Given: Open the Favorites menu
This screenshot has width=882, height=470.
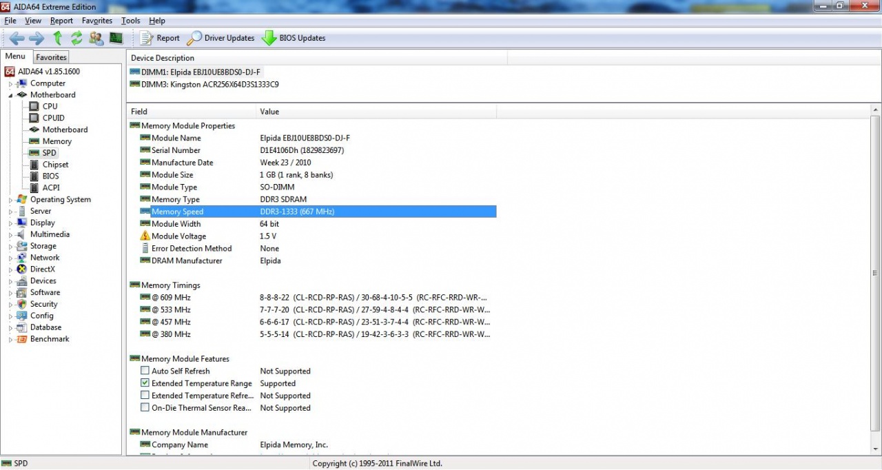Looking at the screenshot, I should [97, 21].
